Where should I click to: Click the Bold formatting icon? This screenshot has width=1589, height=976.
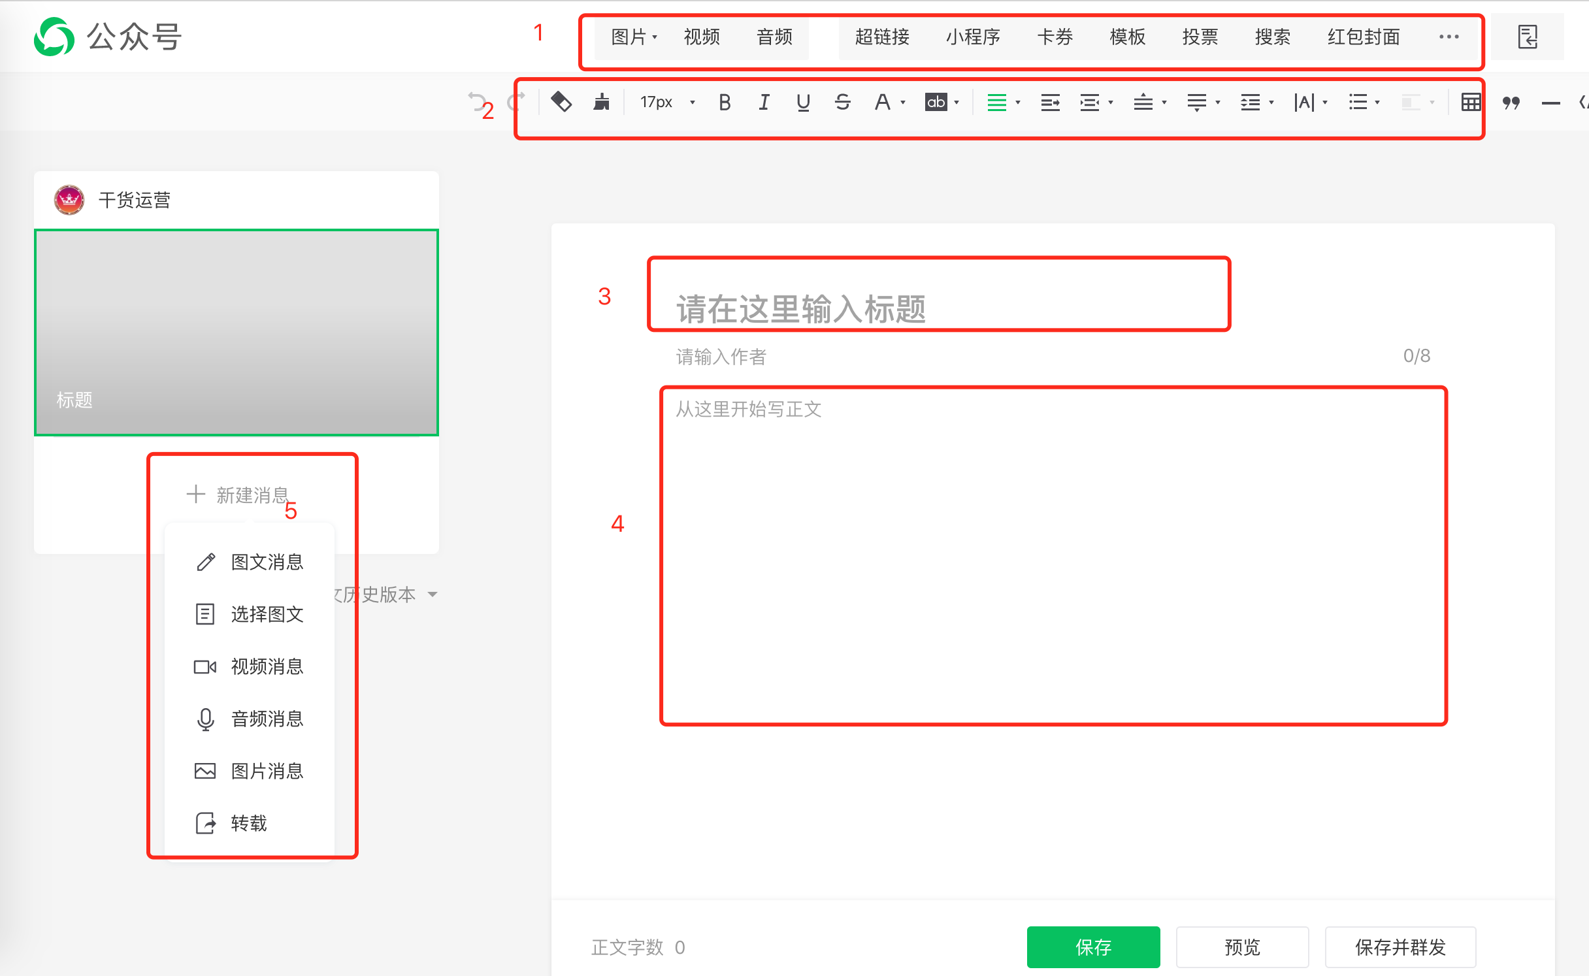click(x=724, y=103)
